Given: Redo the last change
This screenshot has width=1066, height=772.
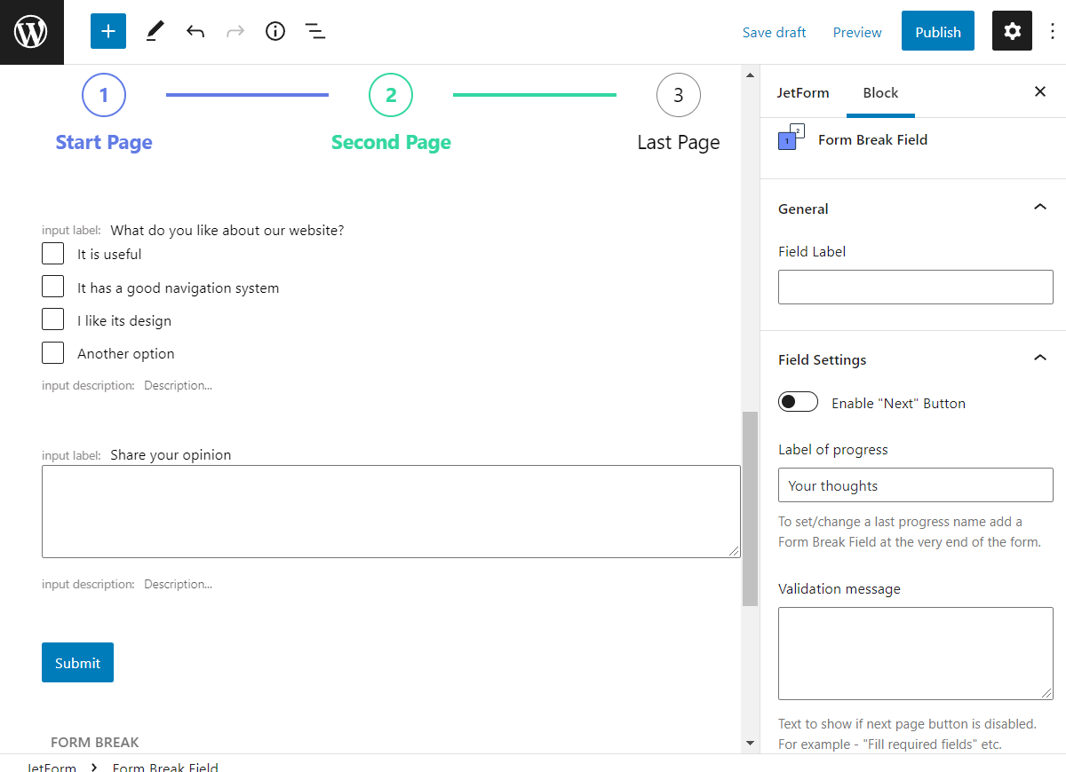Looking at the screenshot, I should pyautogui.click(x=235, y=30).
